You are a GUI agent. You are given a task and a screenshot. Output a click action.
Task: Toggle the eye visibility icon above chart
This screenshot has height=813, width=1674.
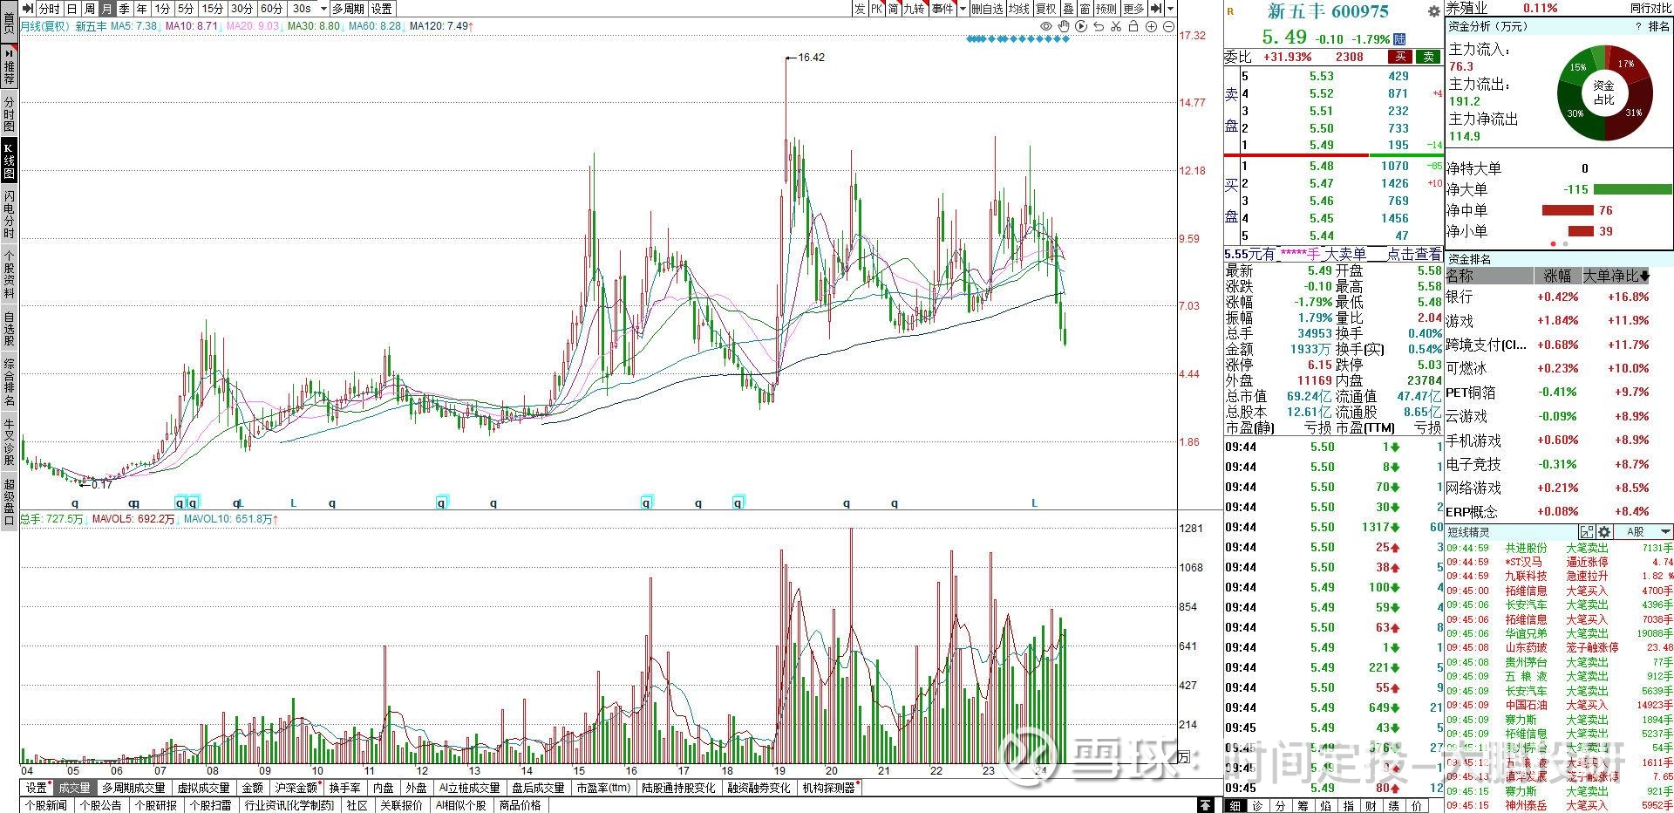coord(1046,27)
